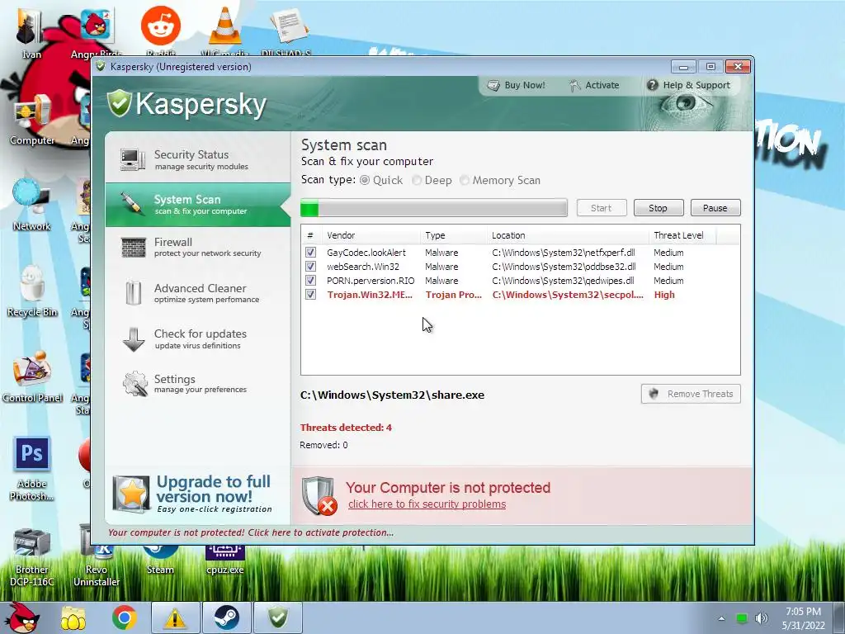Uncheck the PORN.perversion.RIO threat checkbox

click(310, 281)
